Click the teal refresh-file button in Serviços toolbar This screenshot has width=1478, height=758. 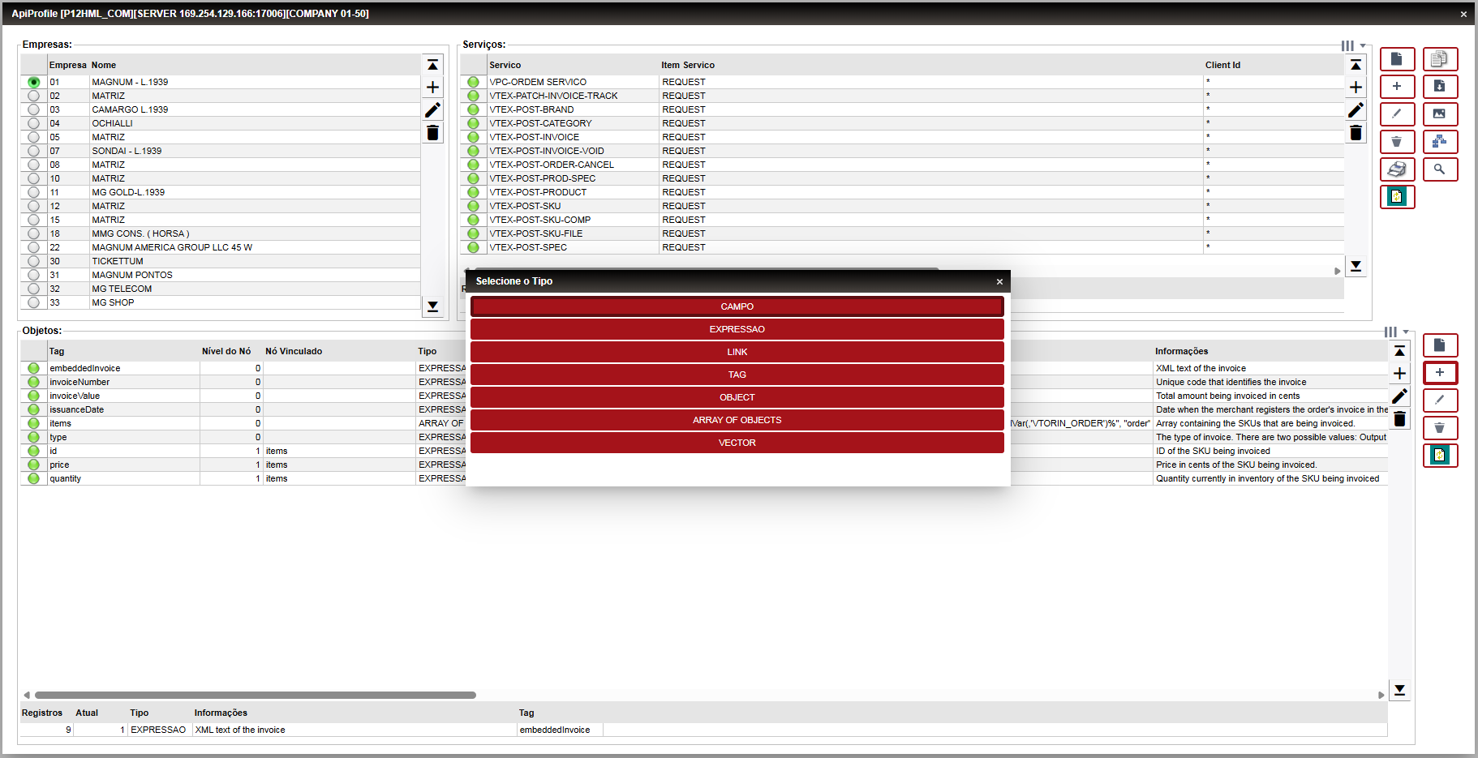pyautogui.click(x=1397, y=197)
